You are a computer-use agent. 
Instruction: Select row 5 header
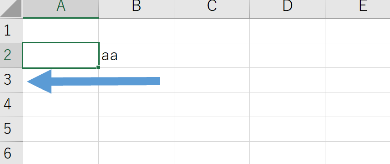11,129
